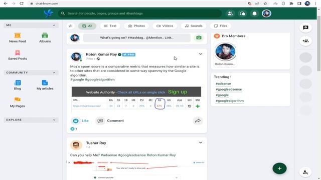Open the News Feed icon
Image resolution: width=321 pixels, height=180 pixels.
tap(18, 35)
